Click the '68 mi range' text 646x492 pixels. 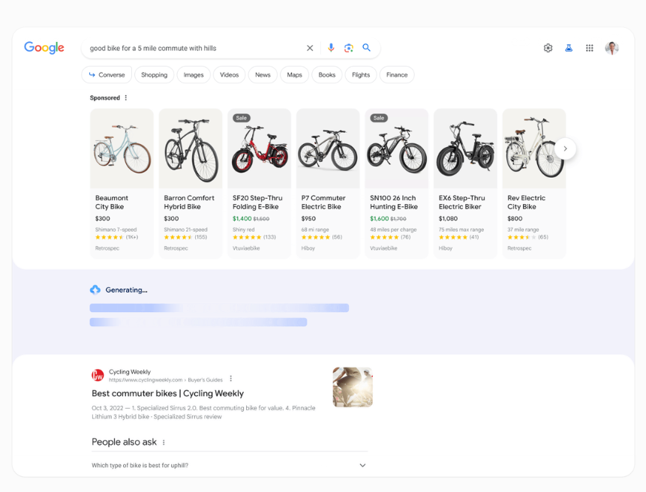coord(315,229)
